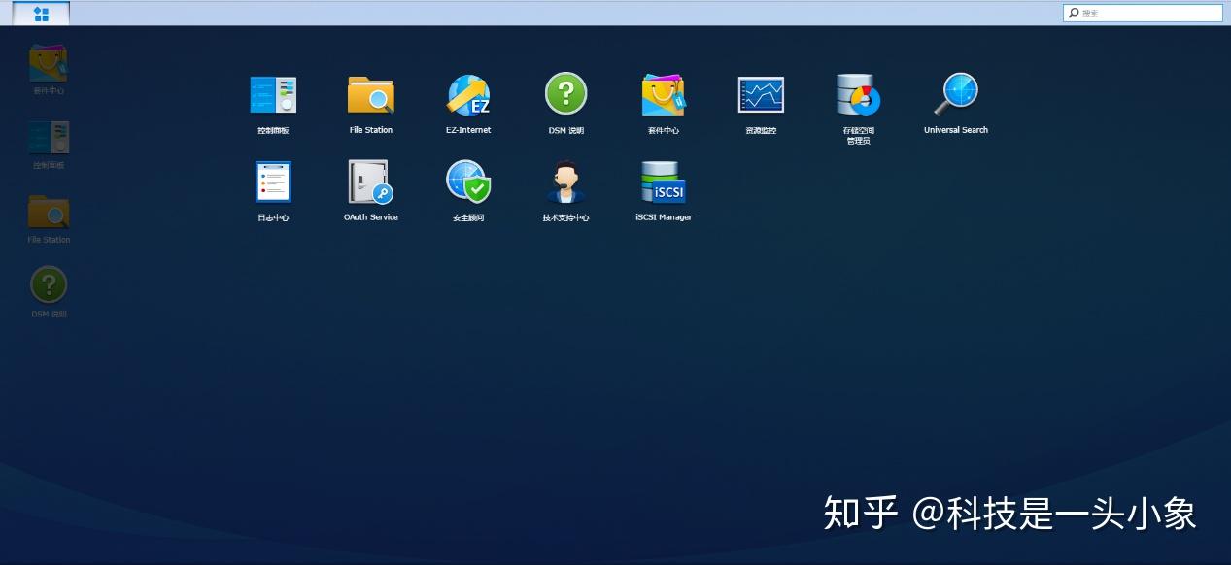Image resolution: width=1231 pixels, height=565 pixels.
Task: Open File Station via desktop shortcut
Action: click(x=47, y=211)
